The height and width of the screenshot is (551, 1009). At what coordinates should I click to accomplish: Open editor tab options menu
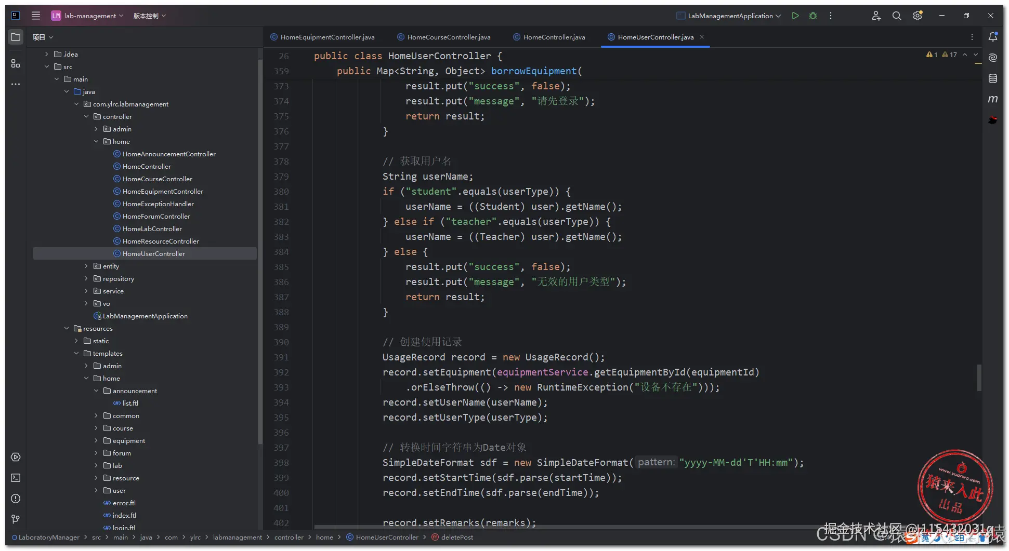[x=972, y=37]
